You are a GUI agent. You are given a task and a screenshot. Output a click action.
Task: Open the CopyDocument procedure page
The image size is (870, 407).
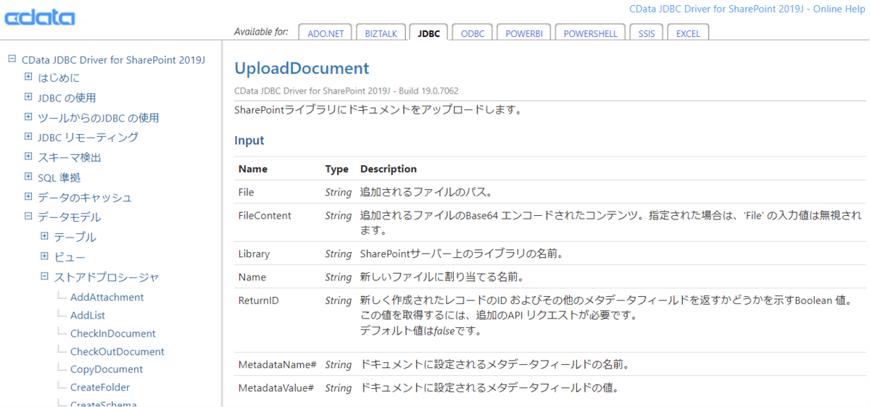click(107, 369)
